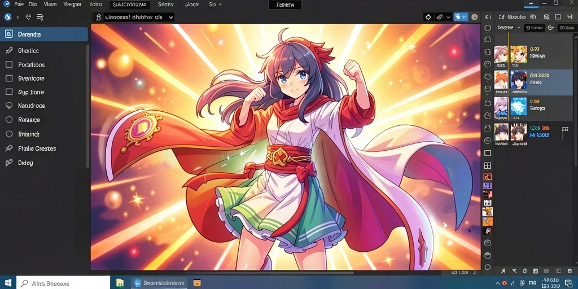Open the Sio dropdown in the menu bar
Image resolution: width=578 pixels, height=289 pixels.
(215, 5)
